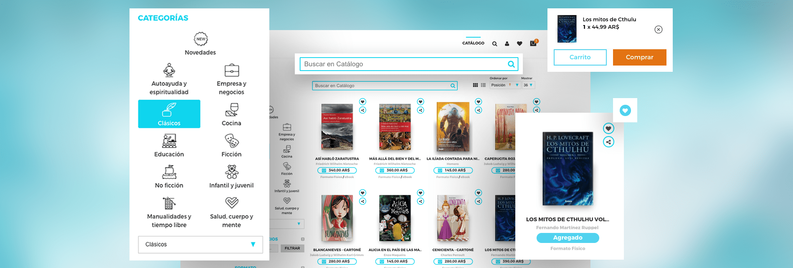Toggle the large cyan heart favorite button
Screen dimensions: 793x268
(625, 111)
